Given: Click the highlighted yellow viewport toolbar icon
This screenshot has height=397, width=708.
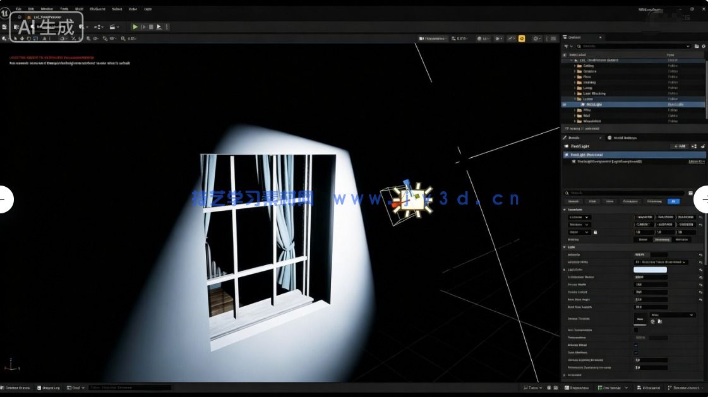Looking at the screenshot, I should coord(522,39).
